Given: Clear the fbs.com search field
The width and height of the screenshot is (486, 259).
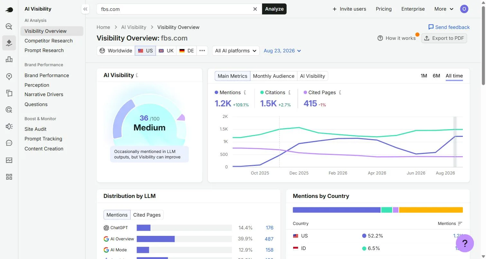Looking at the screenshot, I should tap(255, 9).
